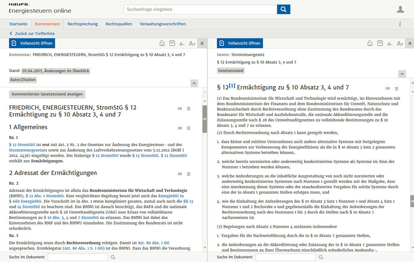The width and height of the screenshot is (414, 271).
Task: Click left panel scrollbar up arrow
Action: (205, 101)
